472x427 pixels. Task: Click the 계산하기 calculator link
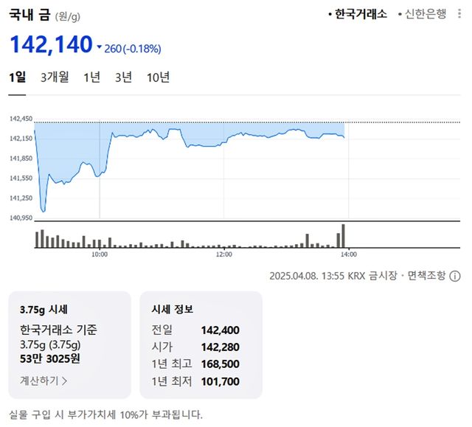click(44, 381)
